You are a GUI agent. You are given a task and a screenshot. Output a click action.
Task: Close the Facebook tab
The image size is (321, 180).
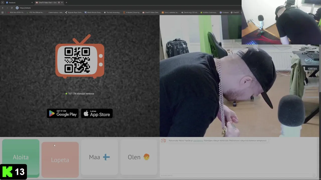[32, 2]
